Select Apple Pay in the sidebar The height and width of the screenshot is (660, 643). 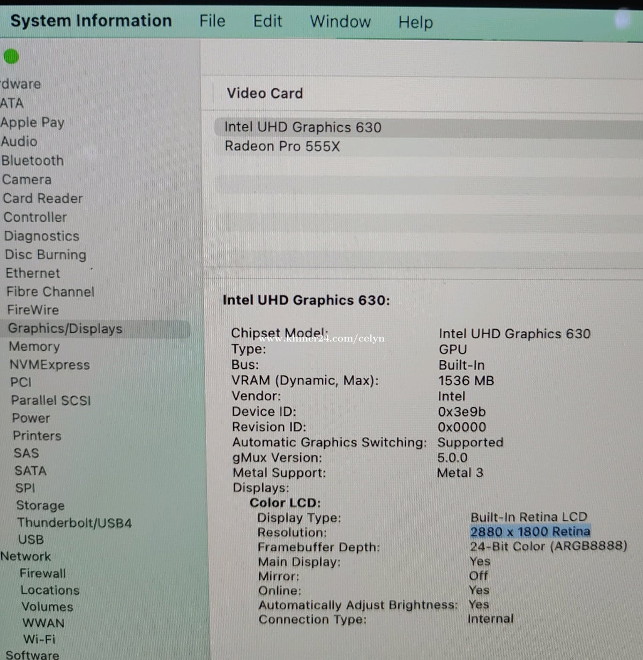pos(32,123)
